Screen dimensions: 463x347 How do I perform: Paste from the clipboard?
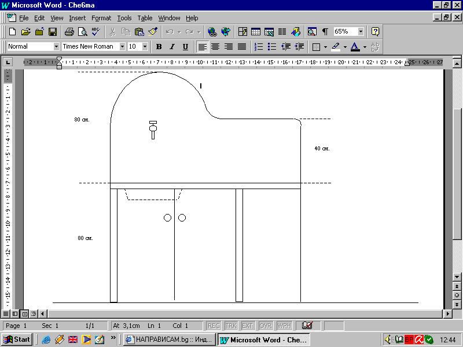pos(139,32)
